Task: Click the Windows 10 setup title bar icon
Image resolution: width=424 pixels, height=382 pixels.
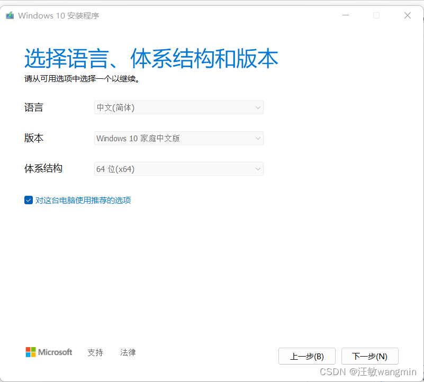Action: pyautogui.click(x=10, y=15)
